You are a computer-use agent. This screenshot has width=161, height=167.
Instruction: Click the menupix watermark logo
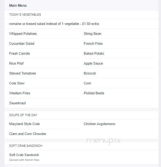(103, 141)
